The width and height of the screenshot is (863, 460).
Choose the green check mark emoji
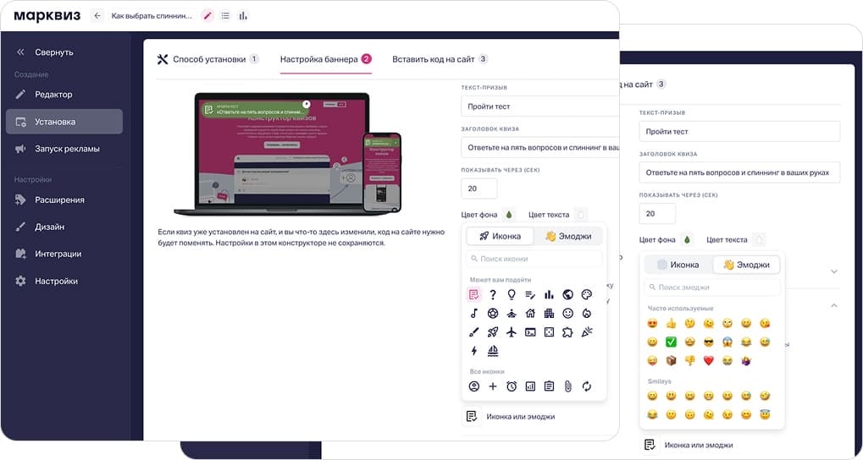(x=671, y=342)
